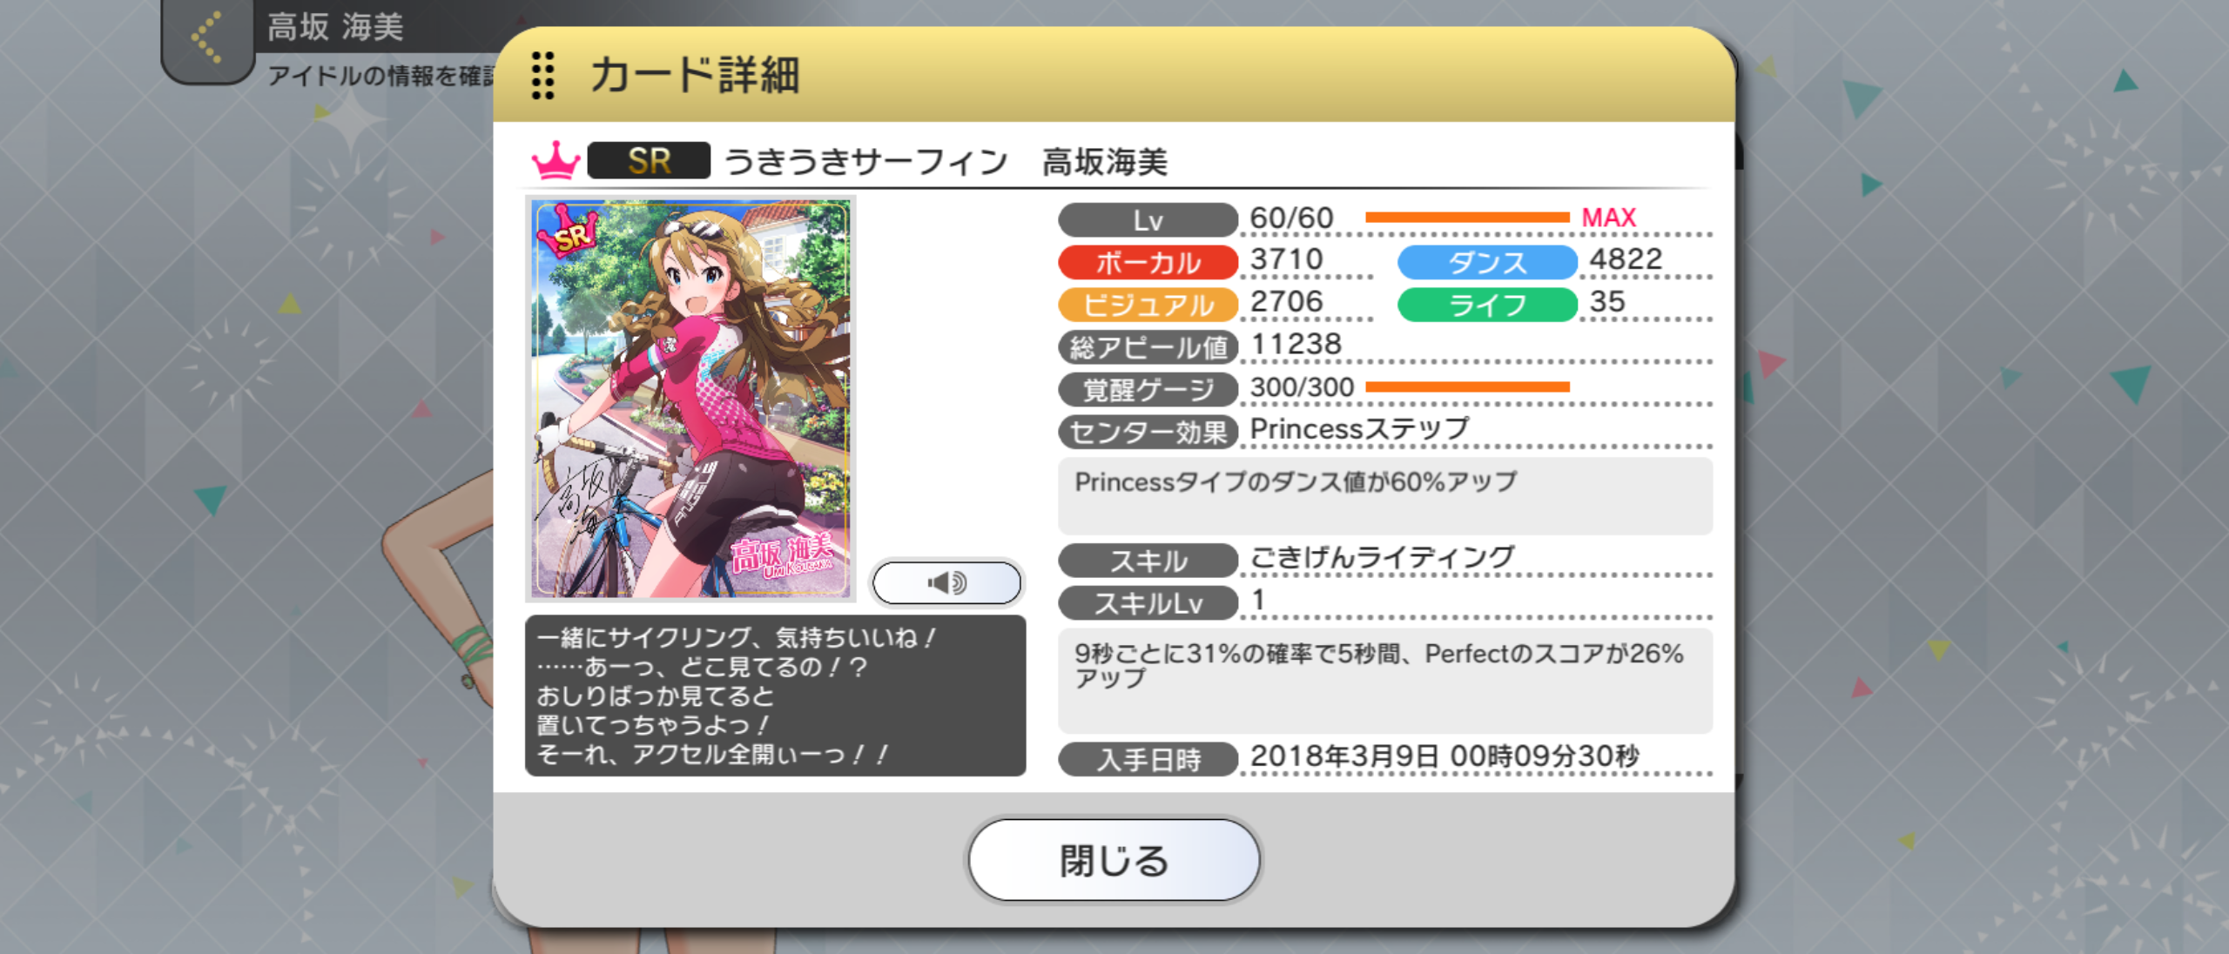2229x954 pixels.
Task: Click the 高坂 海美 header title
Action: tap(335, 26)
